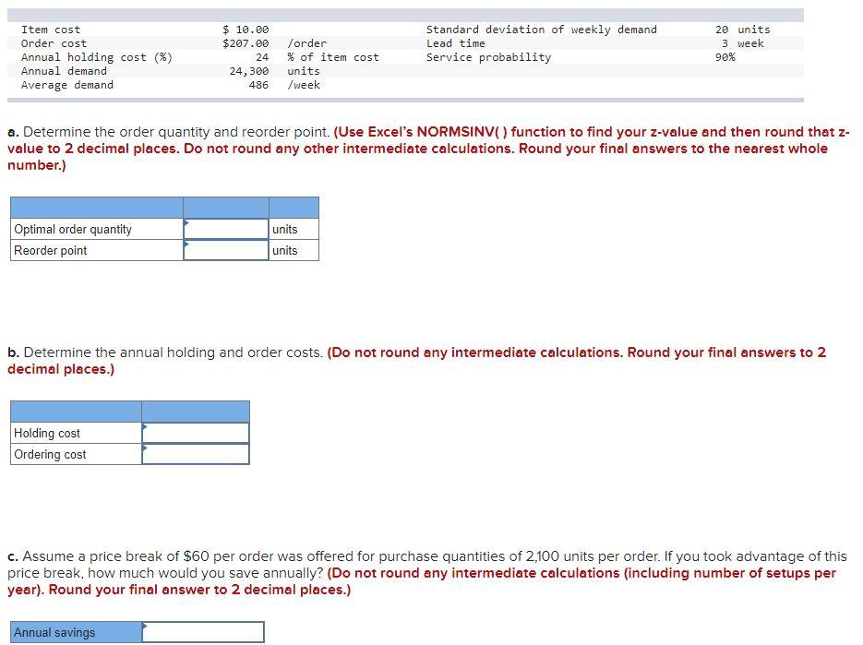Click the Reorder point answer field

(224, 250)
